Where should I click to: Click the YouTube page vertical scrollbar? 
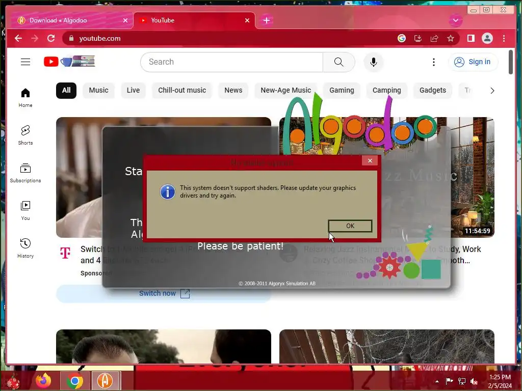point(511,62)
